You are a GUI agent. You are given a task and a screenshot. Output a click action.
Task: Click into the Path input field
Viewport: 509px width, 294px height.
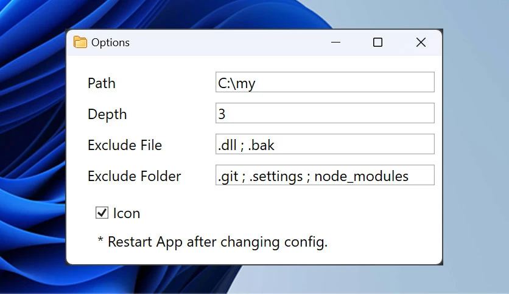(325, 82)
